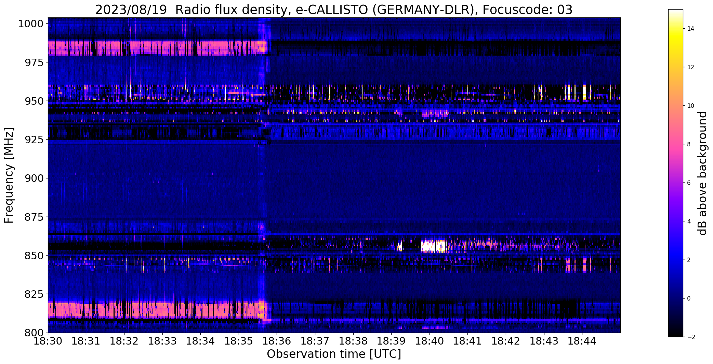Select the 975 frequency tick label

[x=34, y=62]
